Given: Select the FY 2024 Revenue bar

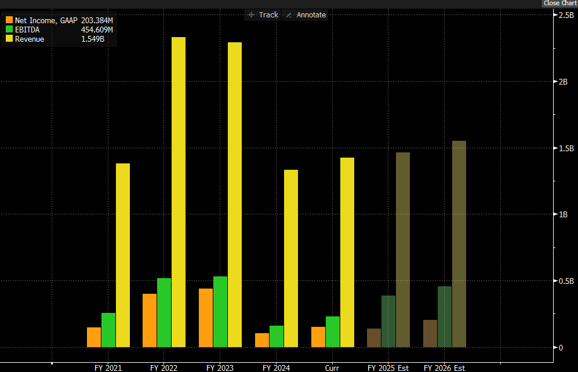Looking at the screenshot, I should click(x=291, y=258).
